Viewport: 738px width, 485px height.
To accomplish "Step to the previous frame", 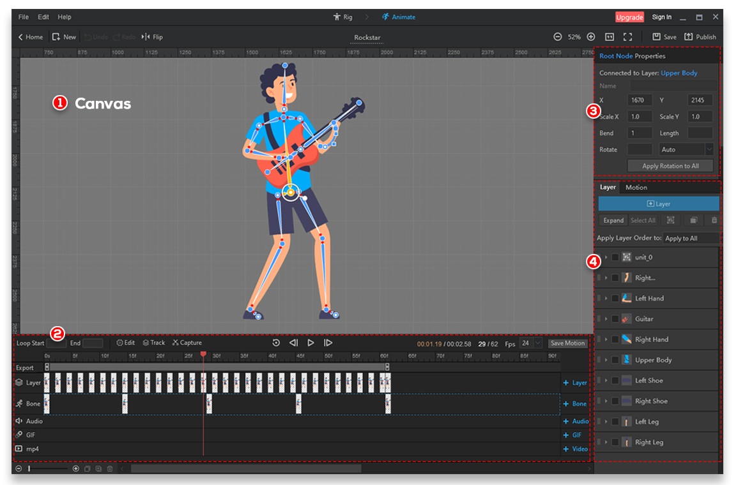I will coord(293,343).
